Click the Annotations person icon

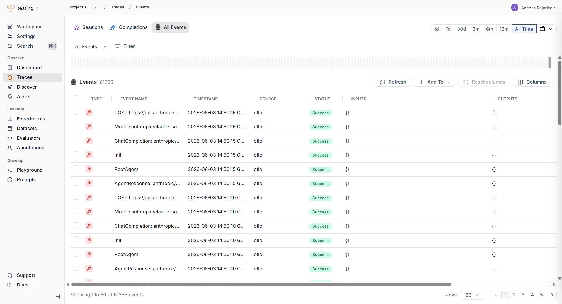tap(10, 148)
